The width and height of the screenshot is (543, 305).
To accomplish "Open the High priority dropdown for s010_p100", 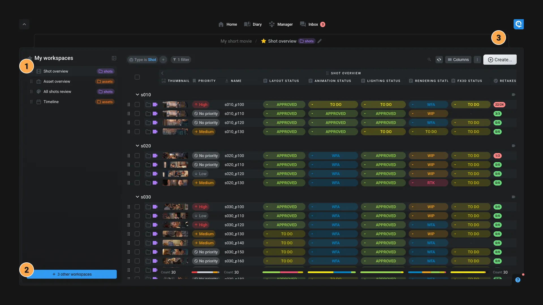I will click(x=201, y=105).
